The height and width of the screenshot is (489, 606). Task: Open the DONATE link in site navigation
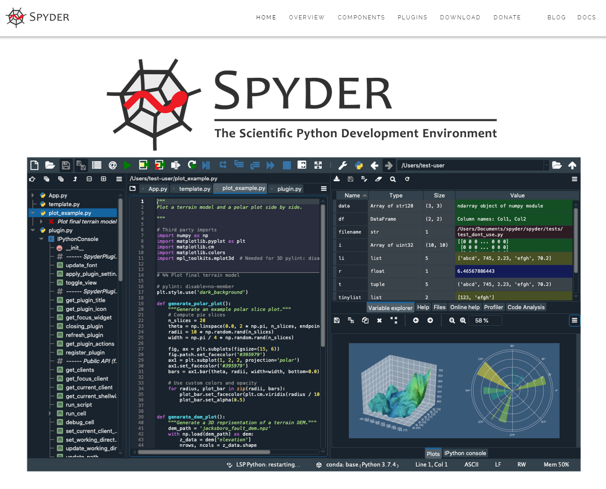(507, 17)
